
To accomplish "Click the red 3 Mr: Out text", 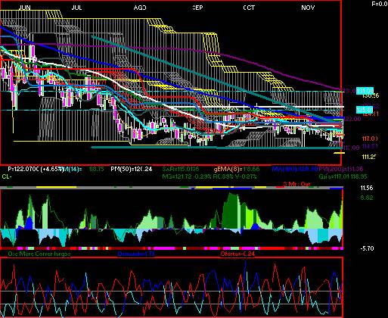I will click(x=296, y=184).
